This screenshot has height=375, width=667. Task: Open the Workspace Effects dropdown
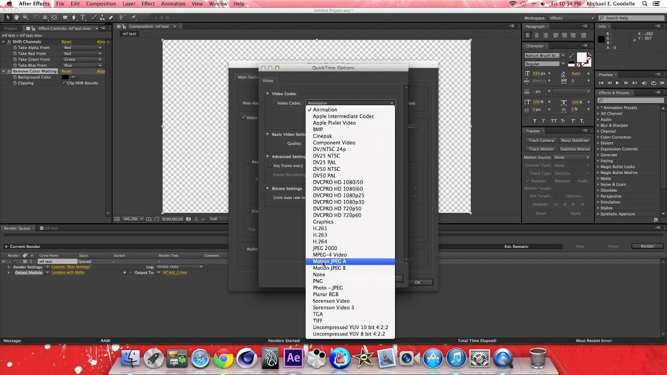click(572, 18)
